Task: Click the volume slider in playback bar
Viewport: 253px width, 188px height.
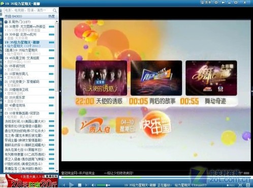Action: coord(104,185)
